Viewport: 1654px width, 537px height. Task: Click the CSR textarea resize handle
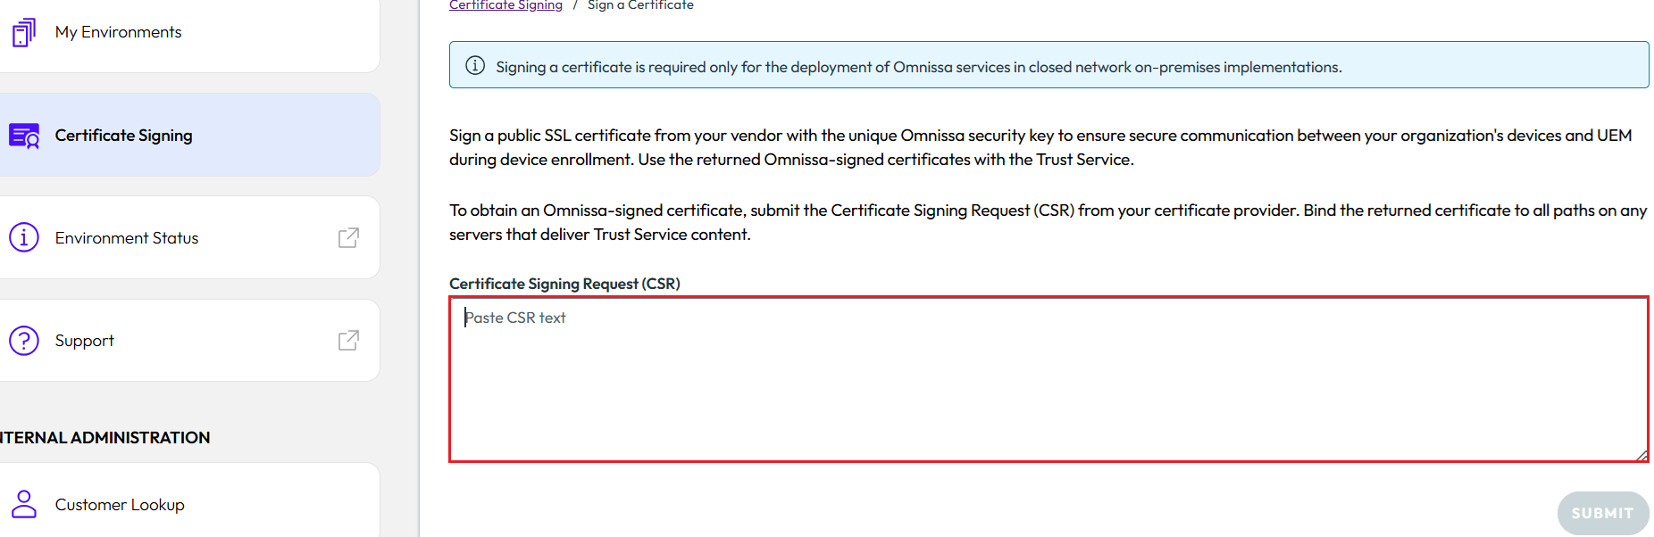1643,455
